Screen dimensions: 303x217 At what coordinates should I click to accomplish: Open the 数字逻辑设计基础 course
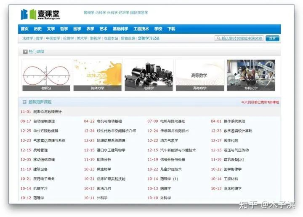click(238, 131)
